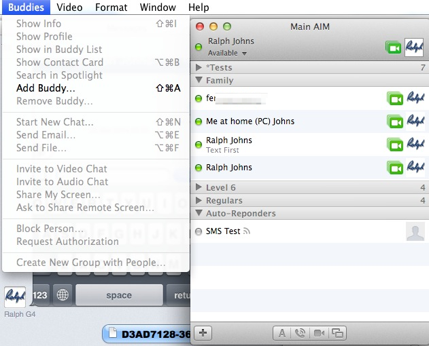The image size is (429, 346).
Task: Click the Create New Group with People… entry
Action: point(96,262)
